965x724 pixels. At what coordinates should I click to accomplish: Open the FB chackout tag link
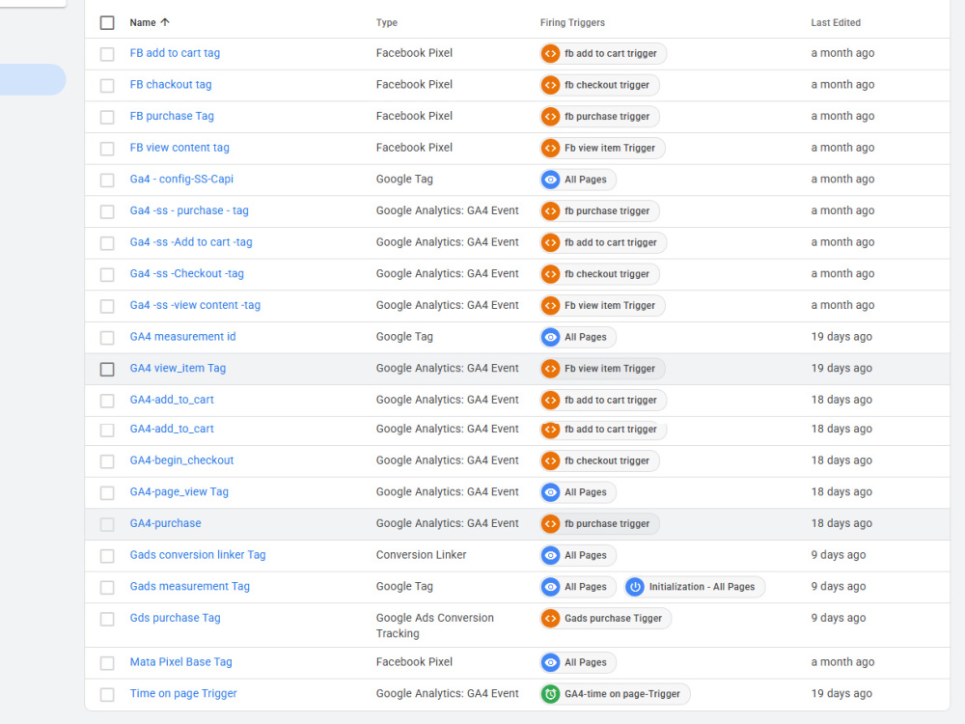(171, 84)
